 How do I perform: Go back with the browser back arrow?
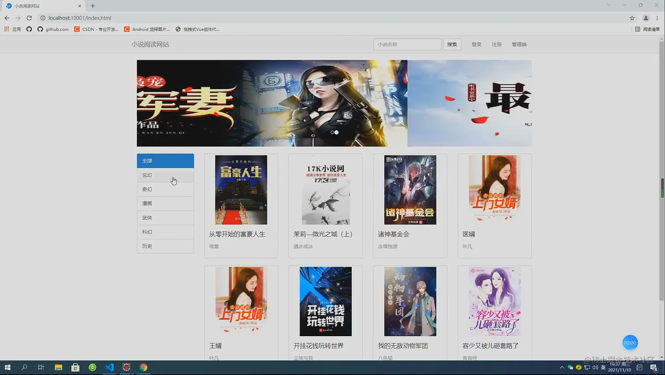click(7, 18)
